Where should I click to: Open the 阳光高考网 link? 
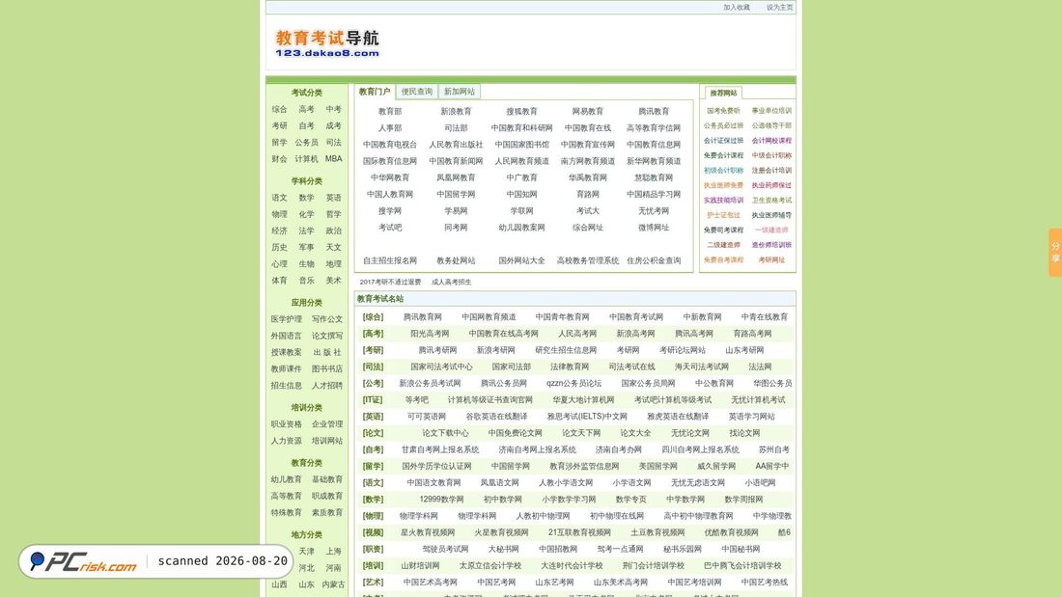(x=430, y=334)
